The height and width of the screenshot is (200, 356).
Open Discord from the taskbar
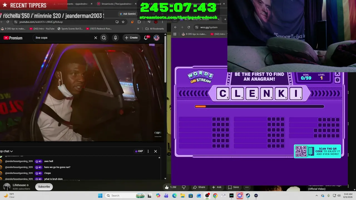240,196
